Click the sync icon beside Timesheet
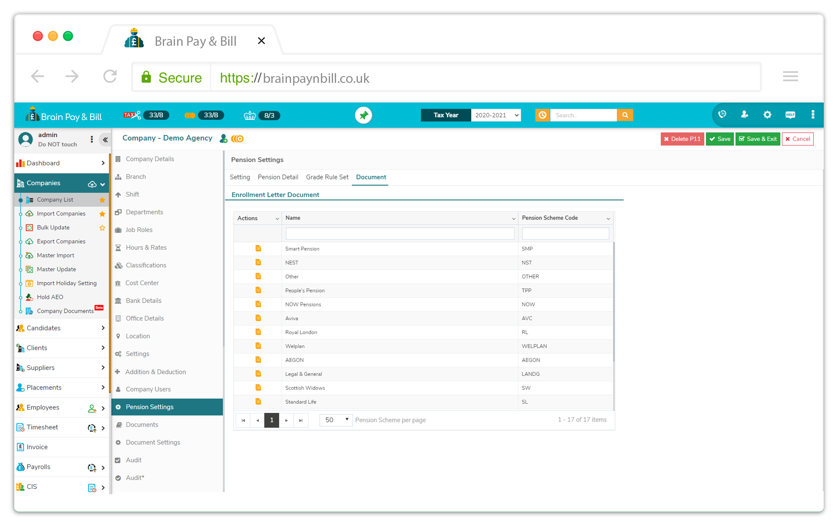The width and height of the screenshot is (838, 528). point(92,428)
